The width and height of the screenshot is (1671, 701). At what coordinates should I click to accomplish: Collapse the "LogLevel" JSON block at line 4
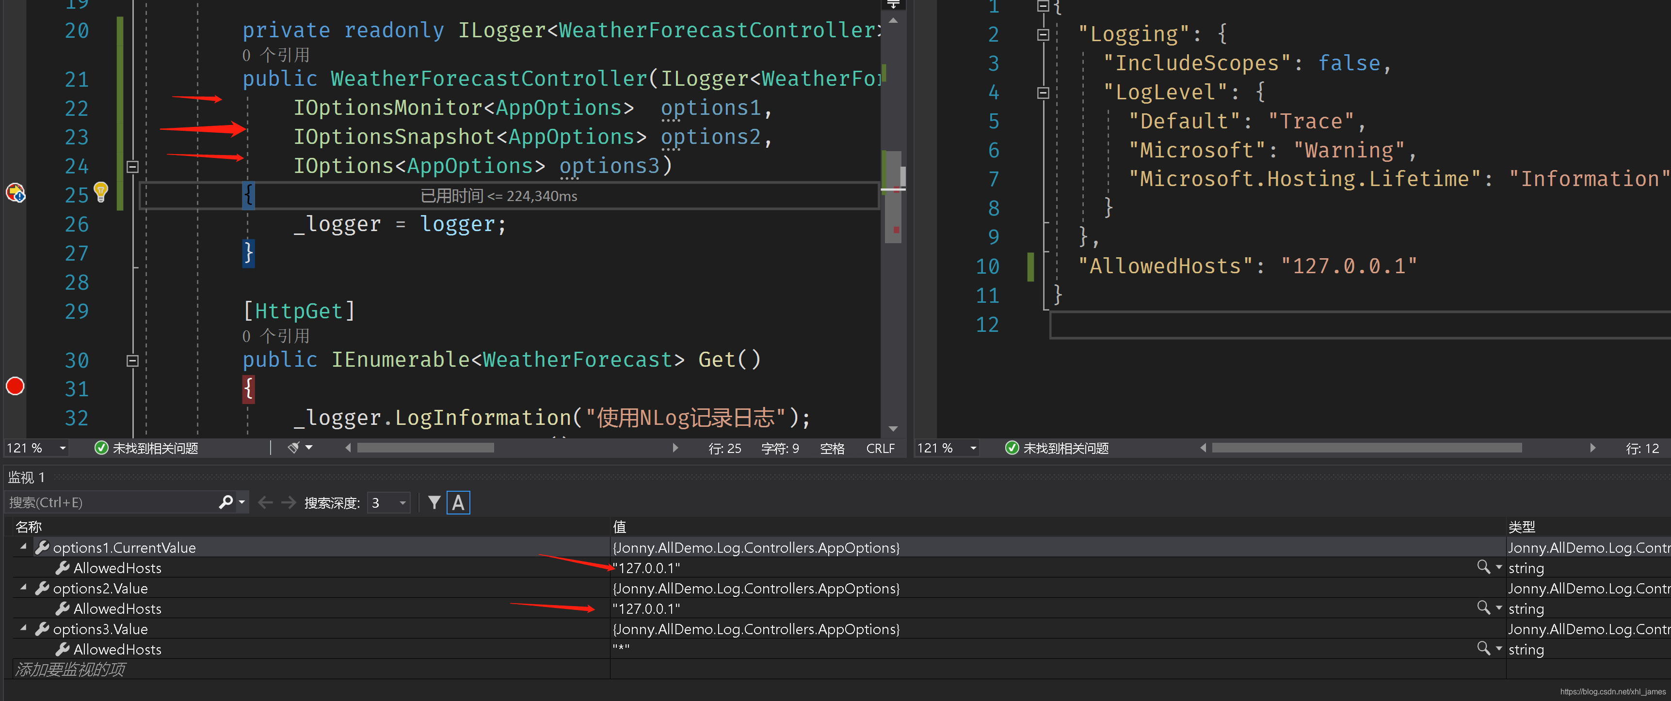pyautogui.click(x=1043, y=93)
